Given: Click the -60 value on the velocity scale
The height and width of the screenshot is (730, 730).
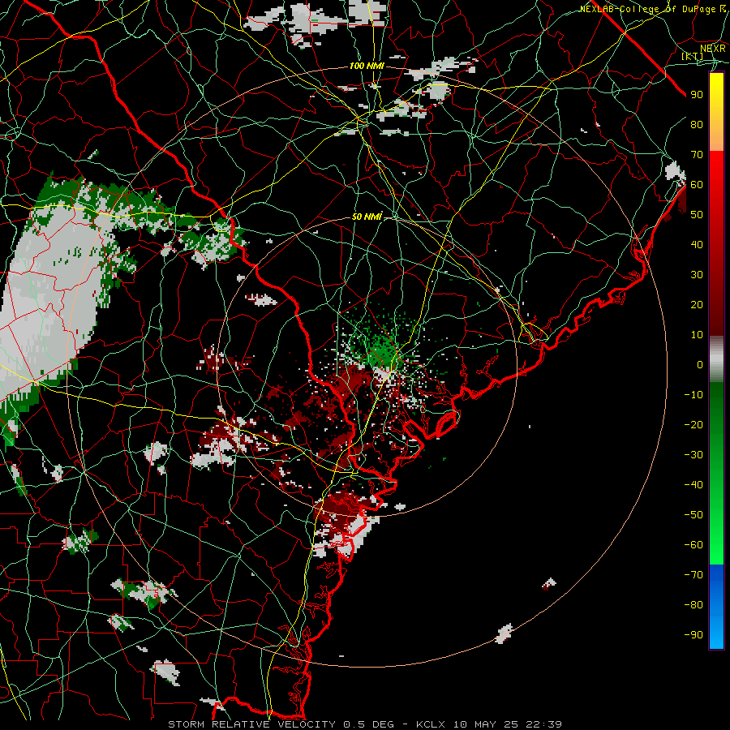Looking at the screenshot, I should [x=693, y=545].
